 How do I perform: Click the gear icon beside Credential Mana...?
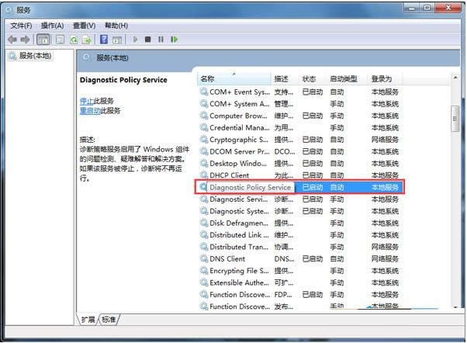click(204, 127)
